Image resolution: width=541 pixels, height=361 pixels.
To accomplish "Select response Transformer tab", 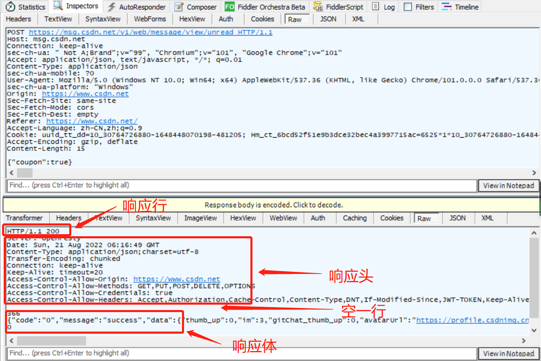I will click(x=24, y=218).
